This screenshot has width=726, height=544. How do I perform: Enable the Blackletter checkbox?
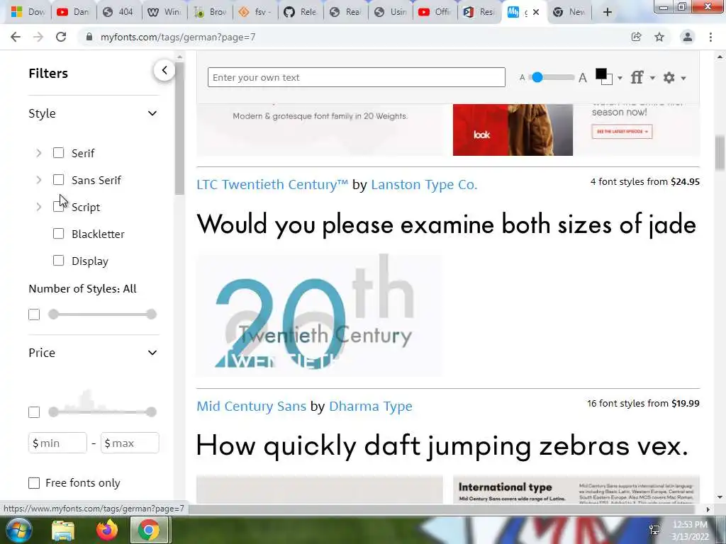58,234
